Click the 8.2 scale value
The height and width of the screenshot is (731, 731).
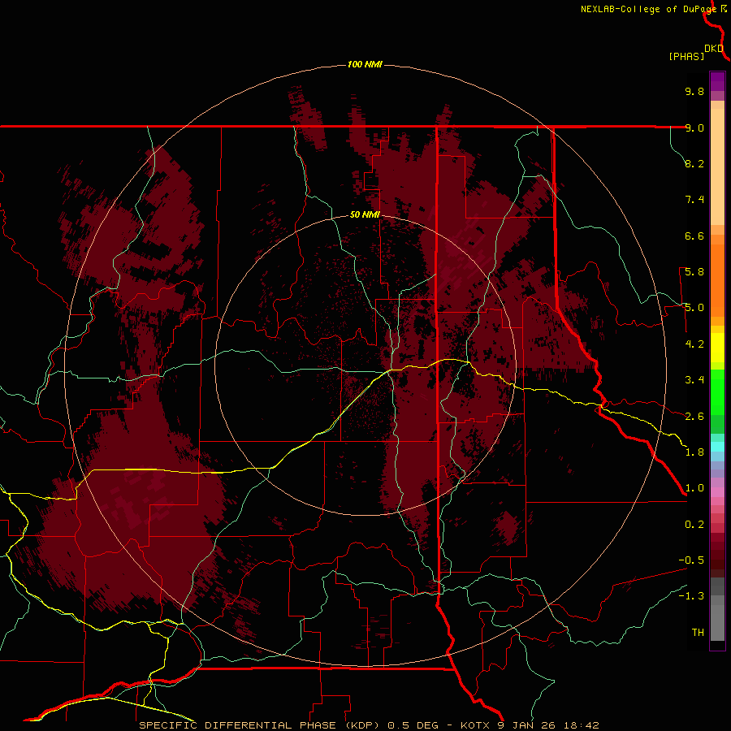point(694,163)
